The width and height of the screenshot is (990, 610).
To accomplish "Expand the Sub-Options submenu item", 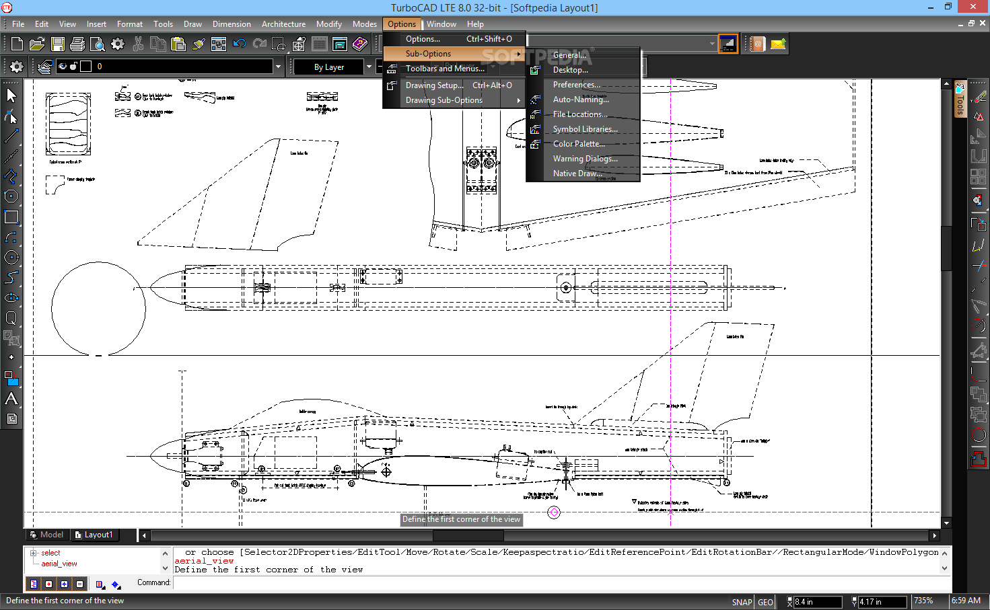I will point(454,54).
